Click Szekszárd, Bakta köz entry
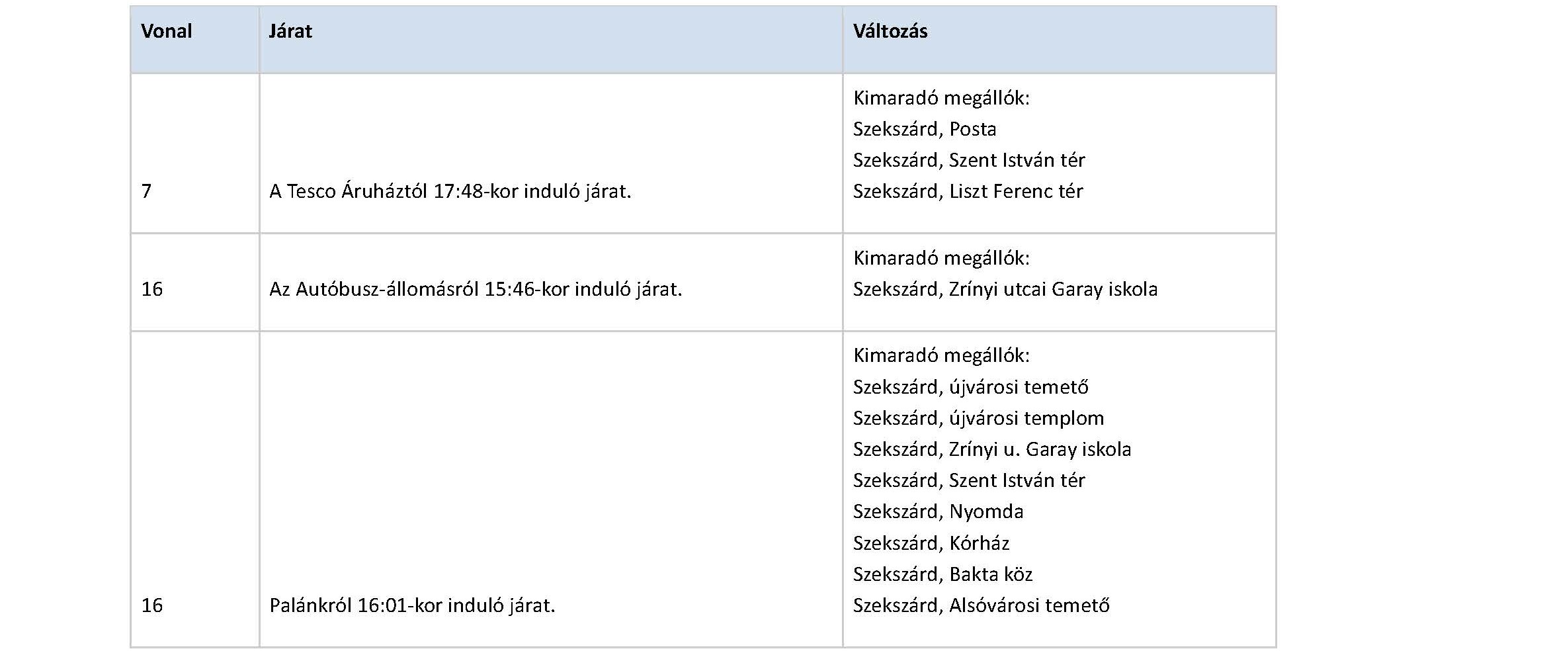1547x657 pixels. [x=943, y=574]
